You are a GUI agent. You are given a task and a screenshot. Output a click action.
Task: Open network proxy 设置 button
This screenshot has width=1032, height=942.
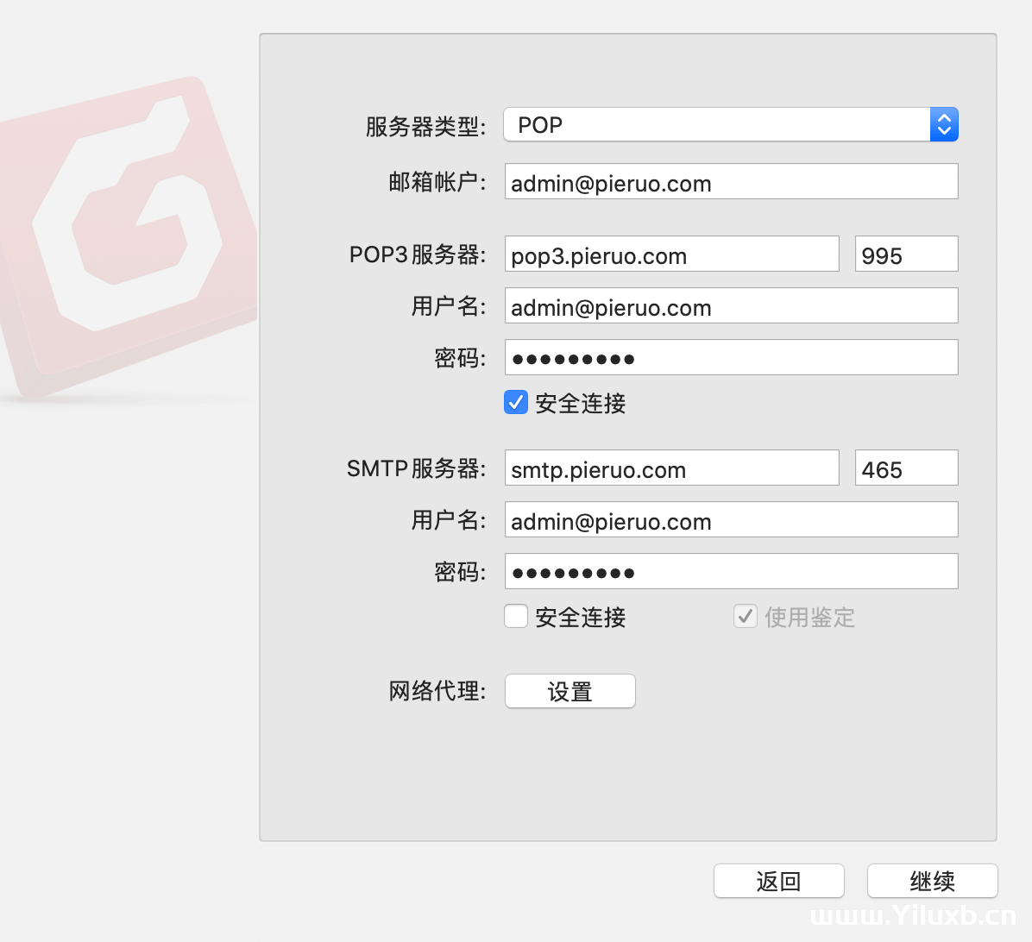569,691
